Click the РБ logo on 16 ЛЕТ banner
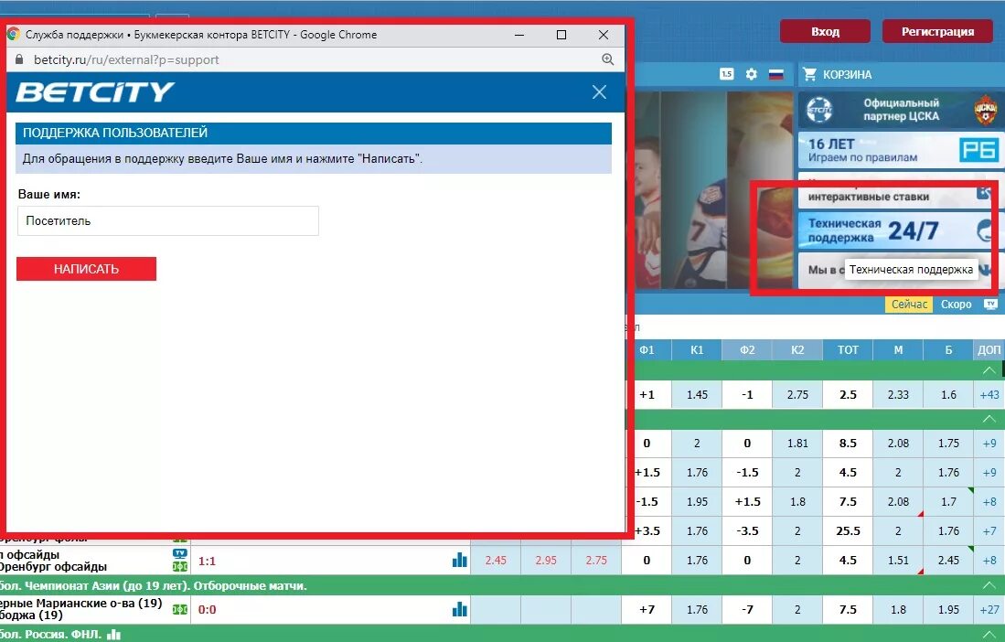The width and height of the screenshot is (1005, 642). click(978, 150)
